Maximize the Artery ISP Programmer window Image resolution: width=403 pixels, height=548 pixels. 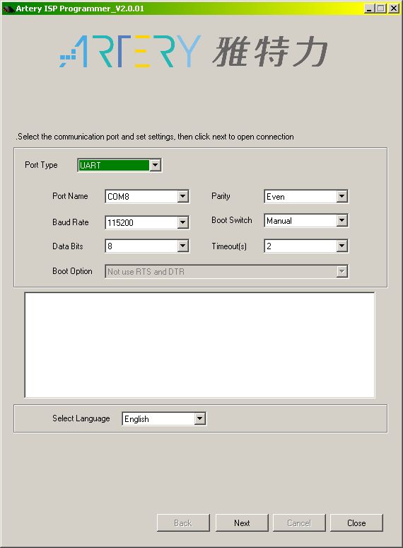381,8
